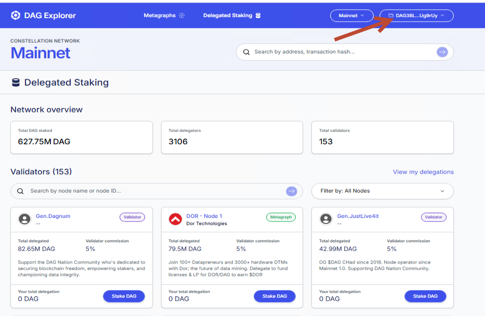Click the Validator badge on Gen.Dagnum card
The width and height of the screenshot is (485, 316).
coord(133,217)
